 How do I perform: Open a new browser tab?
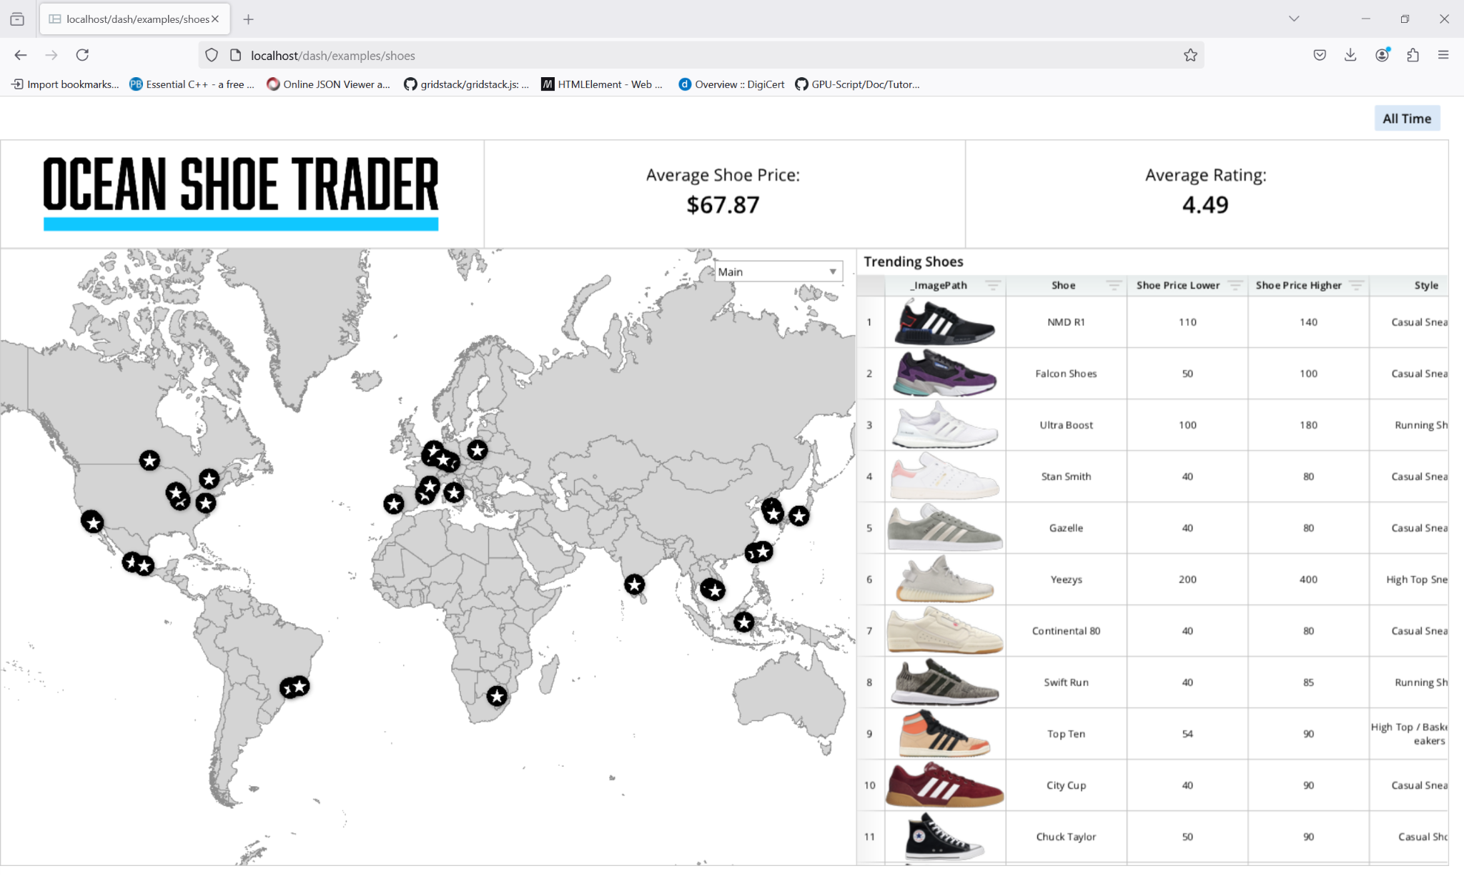tap(248, 19)
